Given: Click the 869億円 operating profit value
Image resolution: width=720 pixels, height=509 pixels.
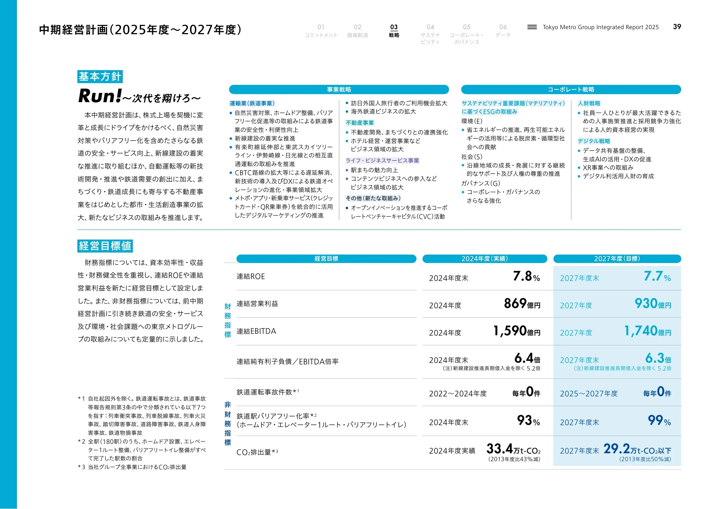Looking at the screenshot, I should [x=522, y=304].
